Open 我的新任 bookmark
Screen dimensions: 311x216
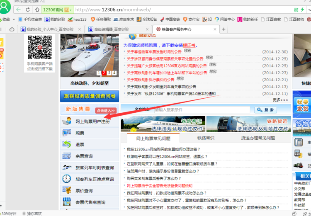248,19
